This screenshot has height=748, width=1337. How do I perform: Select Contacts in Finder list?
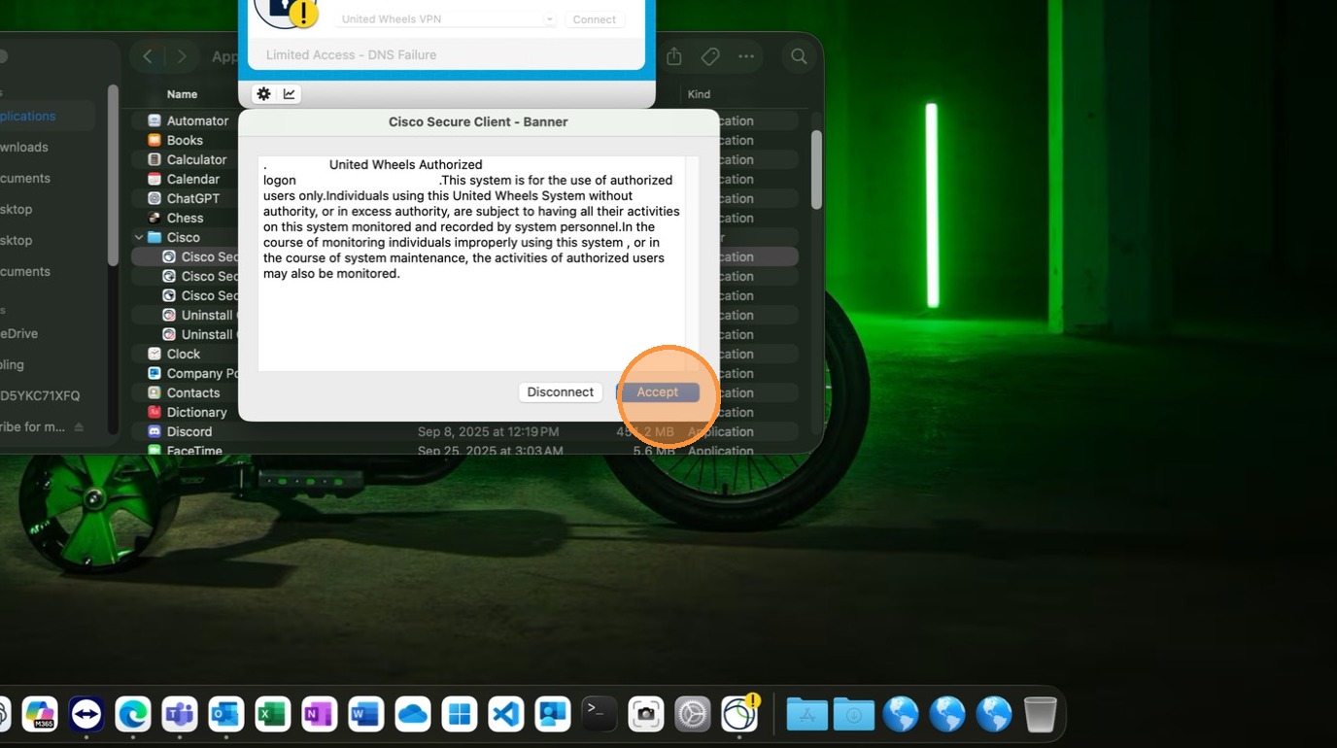[x=193, y=392]
